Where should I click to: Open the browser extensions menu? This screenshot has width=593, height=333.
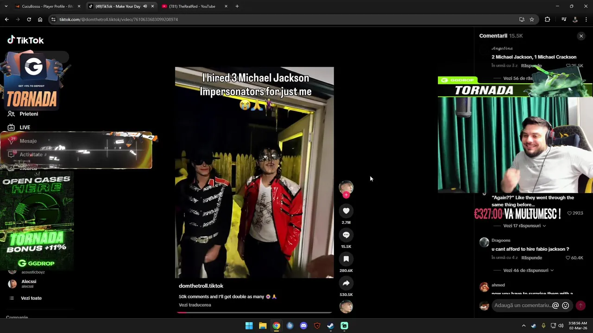click(548, 19)
